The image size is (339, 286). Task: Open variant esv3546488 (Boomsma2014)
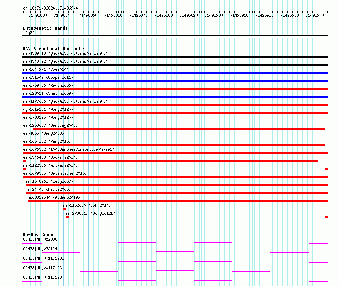point(50,157)
